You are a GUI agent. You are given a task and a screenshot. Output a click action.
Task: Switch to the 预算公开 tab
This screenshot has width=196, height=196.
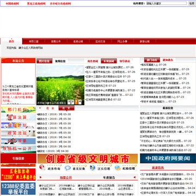pos(66,177)
